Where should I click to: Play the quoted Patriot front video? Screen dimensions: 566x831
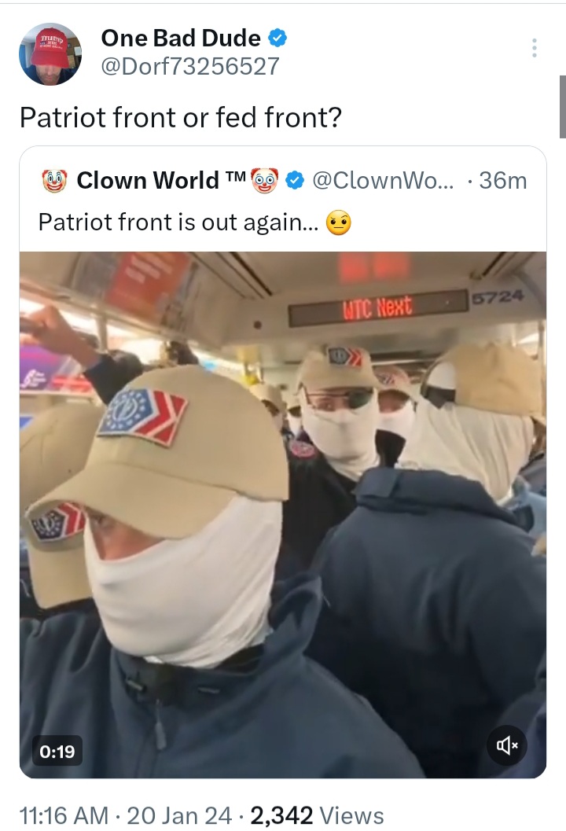coord(283,515)
